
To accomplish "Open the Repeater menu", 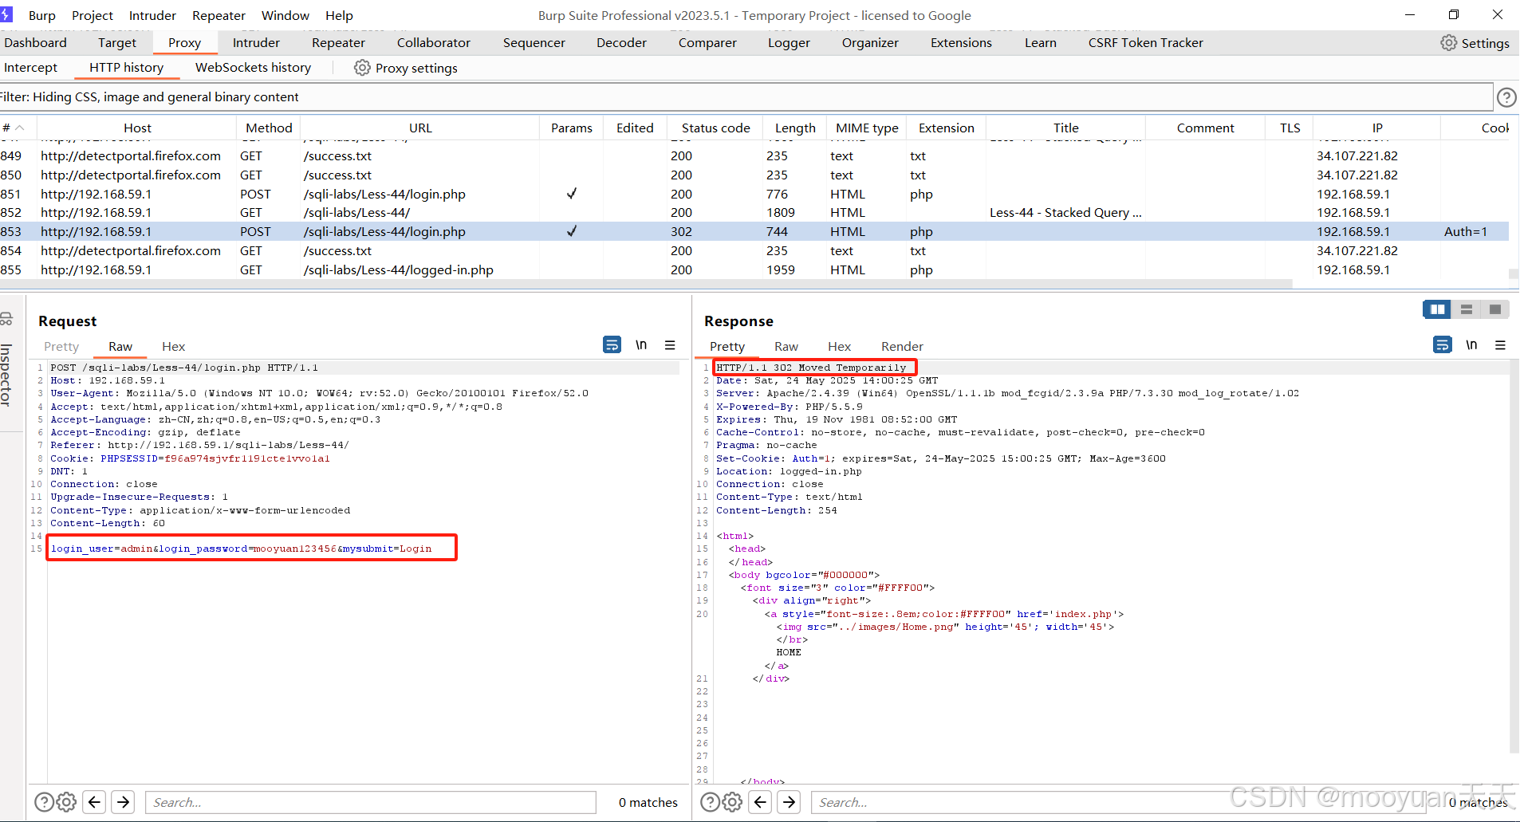I will 219,15.
